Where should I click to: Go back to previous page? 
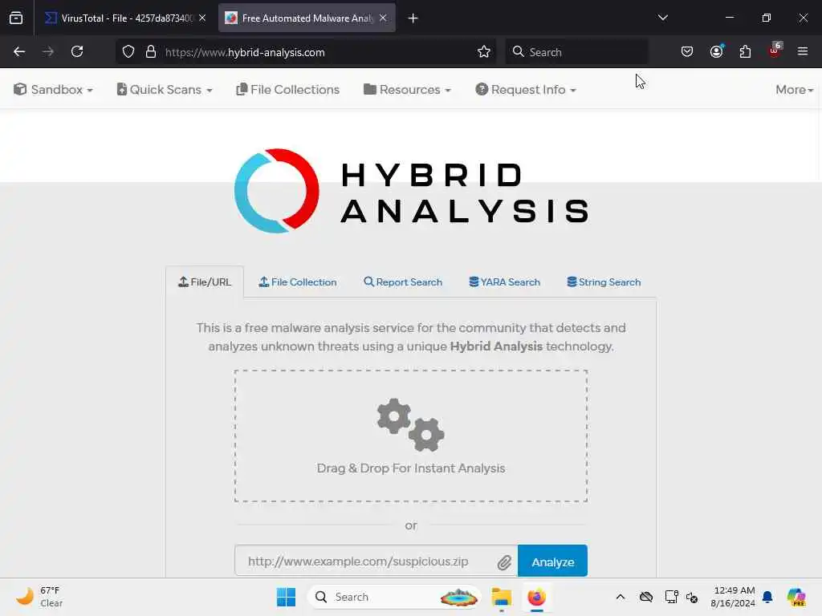tap(19, 51)
